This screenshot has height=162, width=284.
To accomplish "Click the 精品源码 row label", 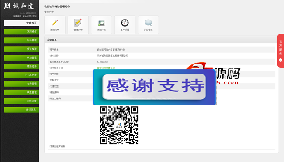I will pyautogui.click(x=54, y=92).
